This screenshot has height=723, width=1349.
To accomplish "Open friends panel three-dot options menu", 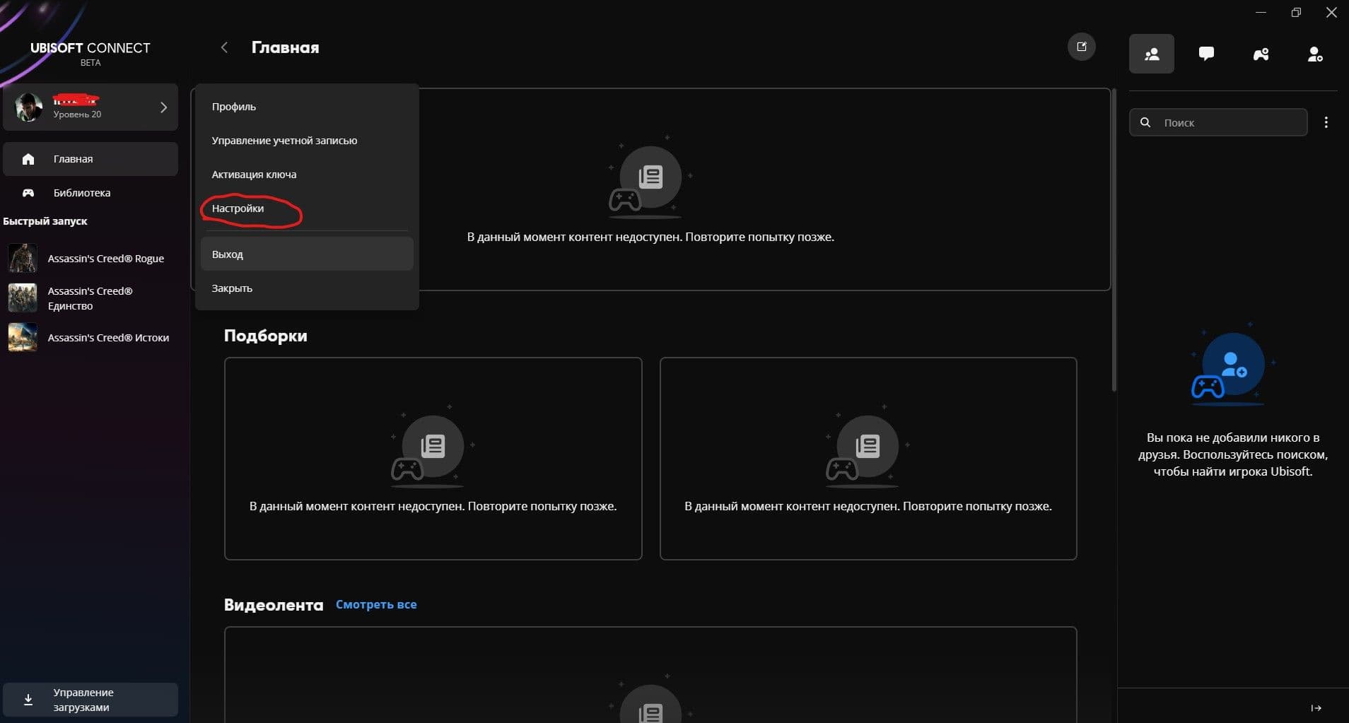I will tap(1326, 122).
